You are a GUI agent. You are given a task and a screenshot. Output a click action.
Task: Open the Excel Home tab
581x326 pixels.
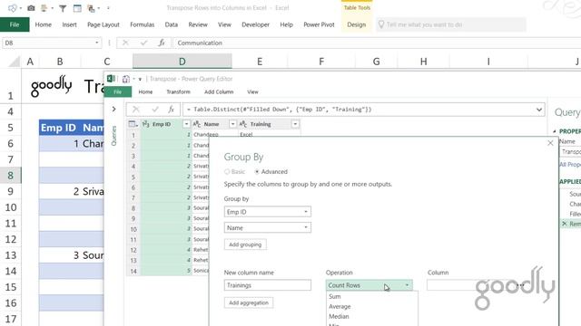[43, 24]
